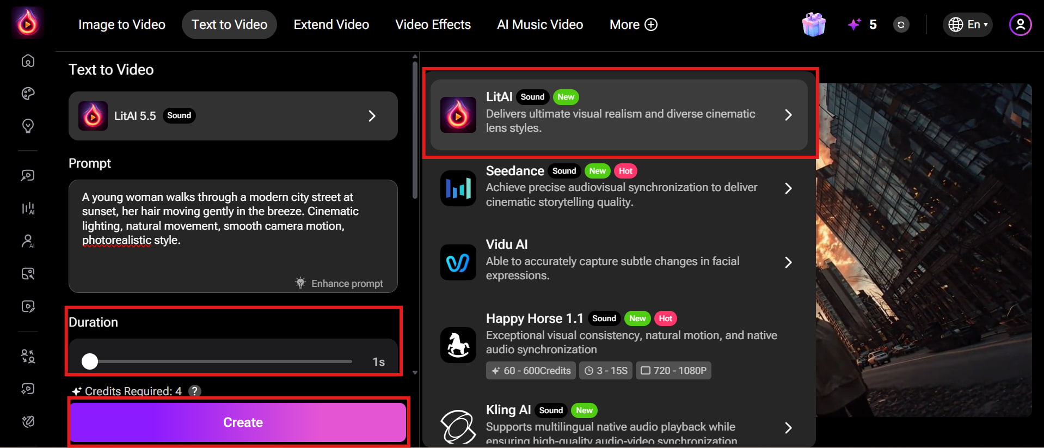Viewport: 1044px width, 448px height.
Task: Switch to Image to Video tab
Action: click(x=122, y=24)
